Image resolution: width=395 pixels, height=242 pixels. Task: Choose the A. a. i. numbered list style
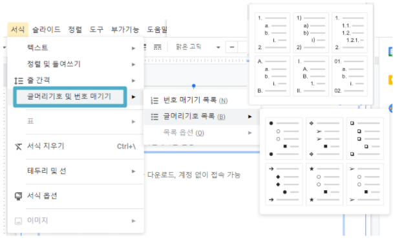coord(272,76)
